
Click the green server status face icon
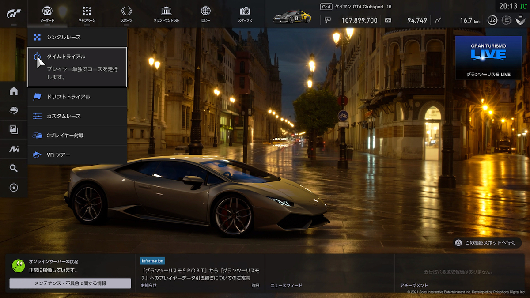click(x=18, y=265)
